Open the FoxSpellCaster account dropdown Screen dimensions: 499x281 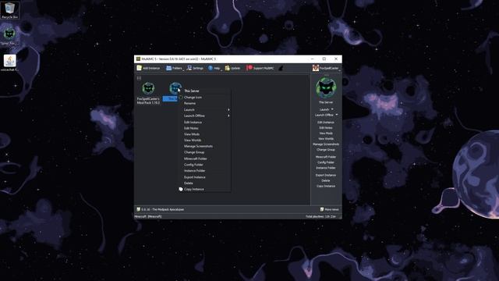(x=326, y=68)
